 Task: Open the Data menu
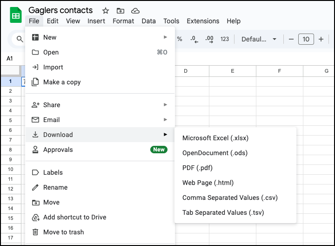[149, 21]
